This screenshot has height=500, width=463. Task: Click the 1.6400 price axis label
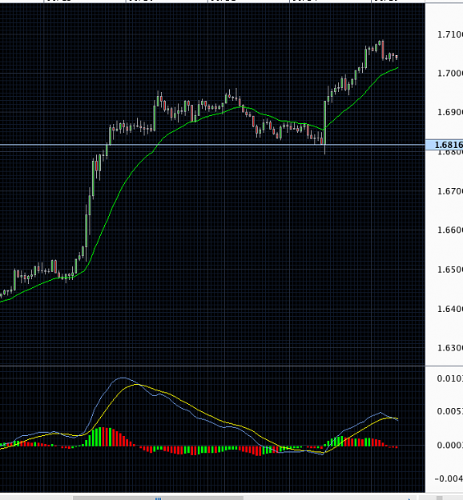pyautogui.click(x=450, y=309)
